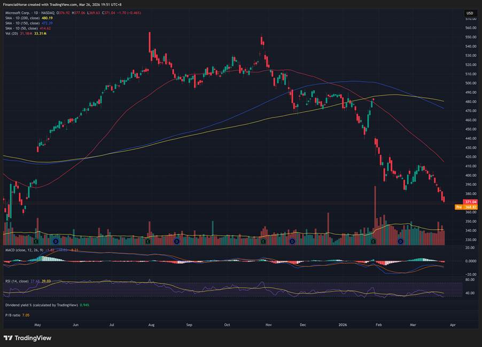Image resolution: width=482 pixels, height=347 pixels.
Task: Click the Vol (20) indicator legend
Action: pos(12,33)
